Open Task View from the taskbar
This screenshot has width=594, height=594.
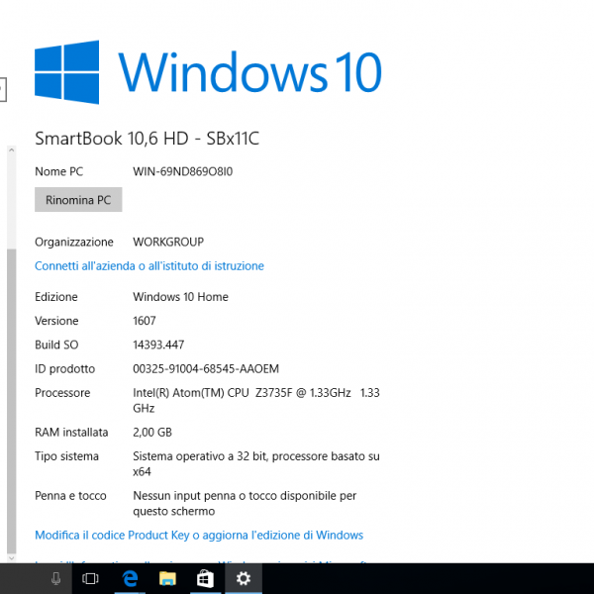pyautogui.click(x=90, y=578)
